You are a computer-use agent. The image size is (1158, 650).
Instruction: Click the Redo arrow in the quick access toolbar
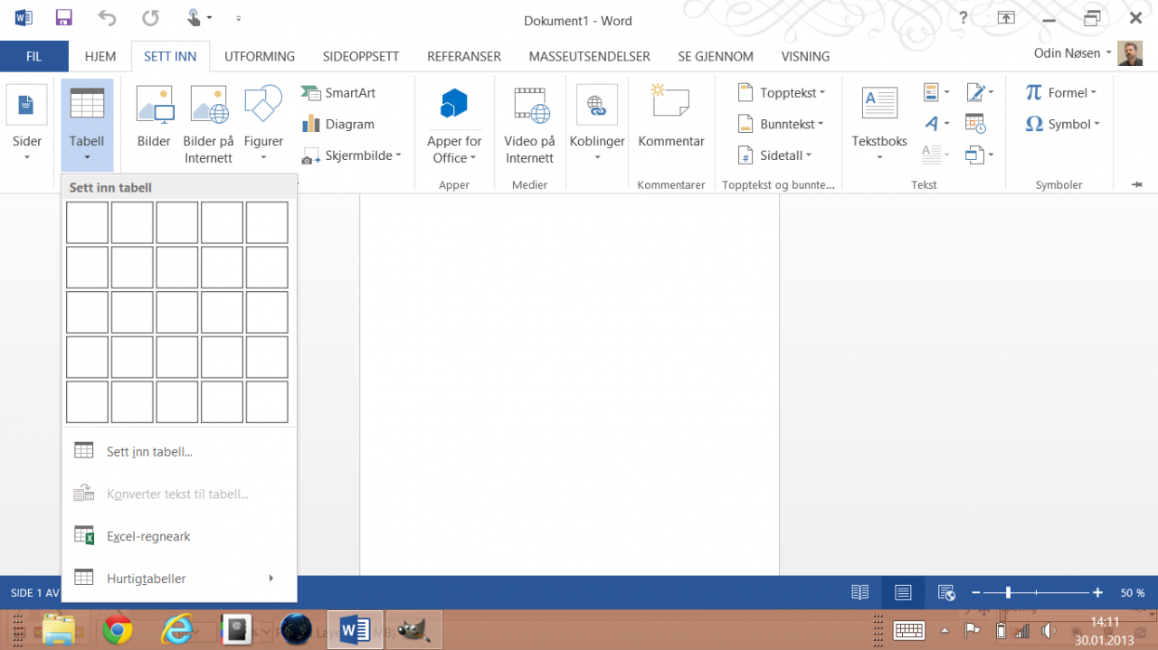[150, 18]
